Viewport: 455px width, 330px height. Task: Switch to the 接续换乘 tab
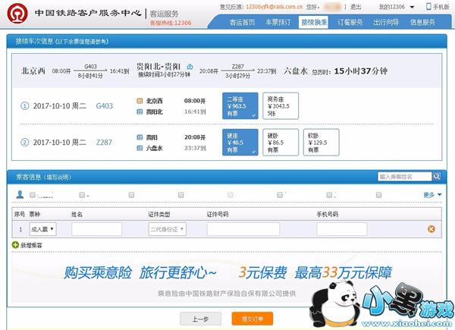[x=314, y=23]
